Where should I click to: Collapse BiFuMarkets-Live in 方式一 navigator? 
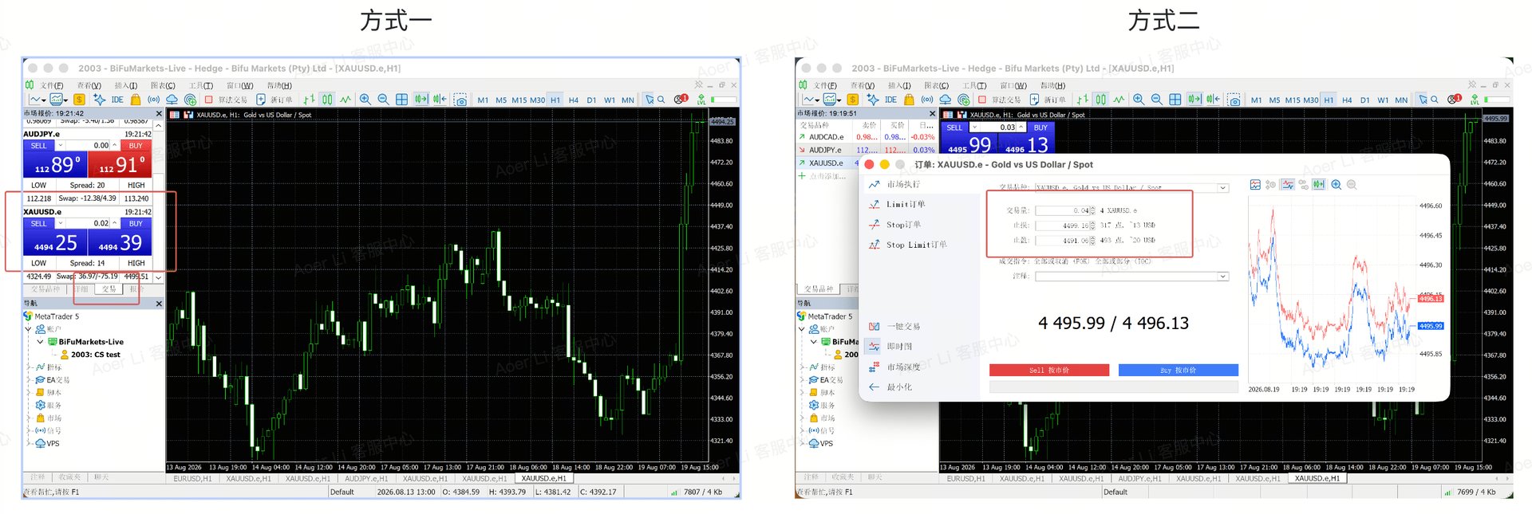click(x=41, y=342)
